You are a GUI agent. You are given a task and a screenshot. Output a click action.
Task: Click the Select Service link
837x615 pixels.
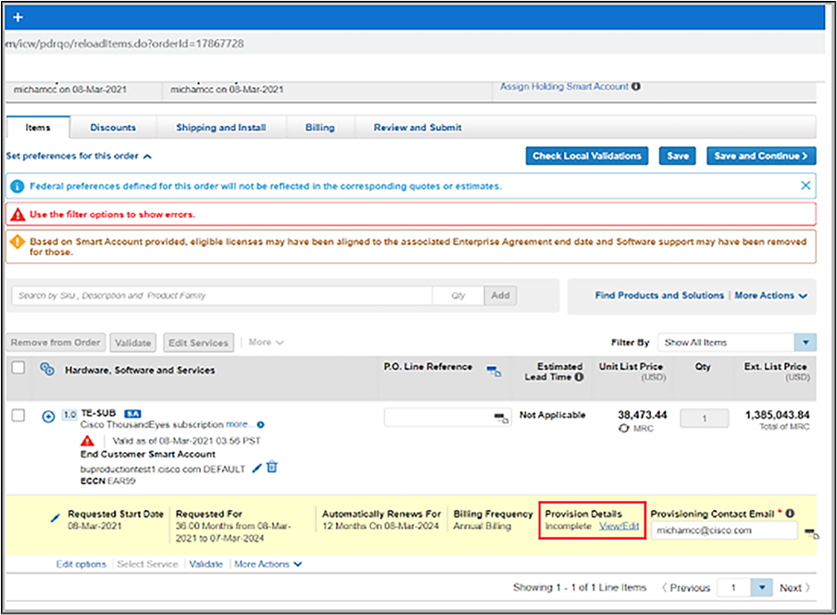147,564
